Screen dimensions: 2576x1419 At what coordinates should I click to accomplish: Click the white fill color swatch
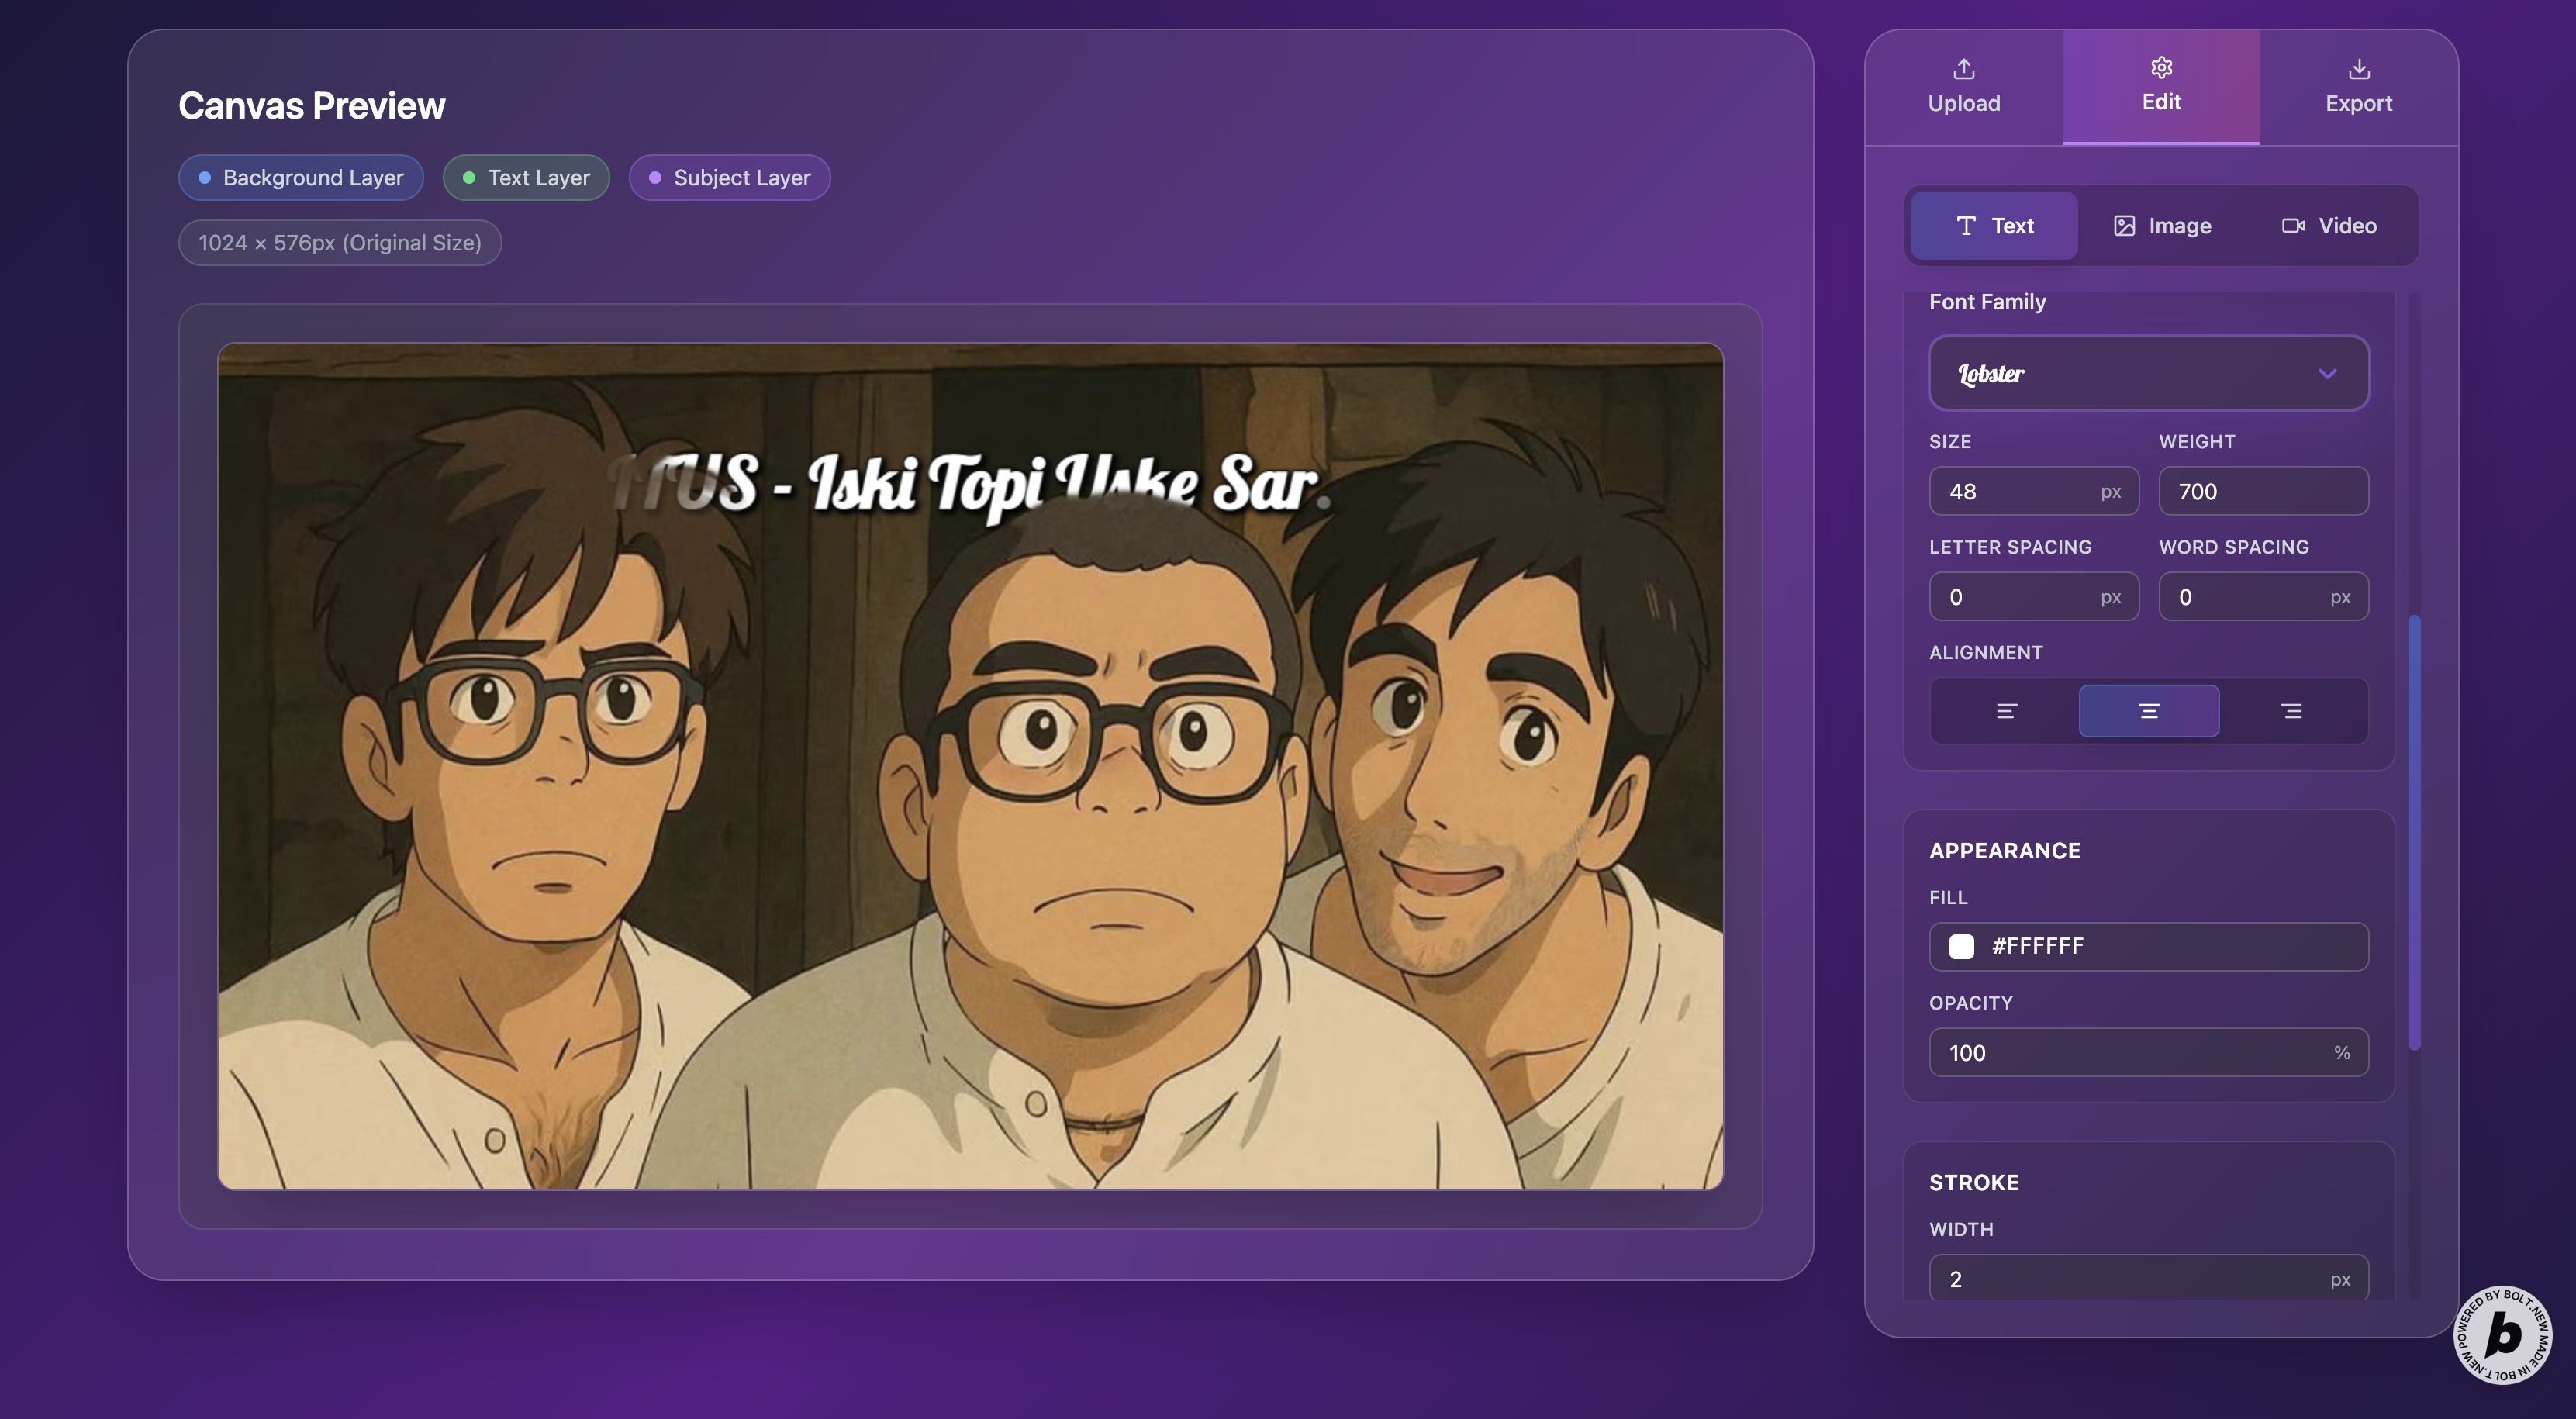[1961, 946]
